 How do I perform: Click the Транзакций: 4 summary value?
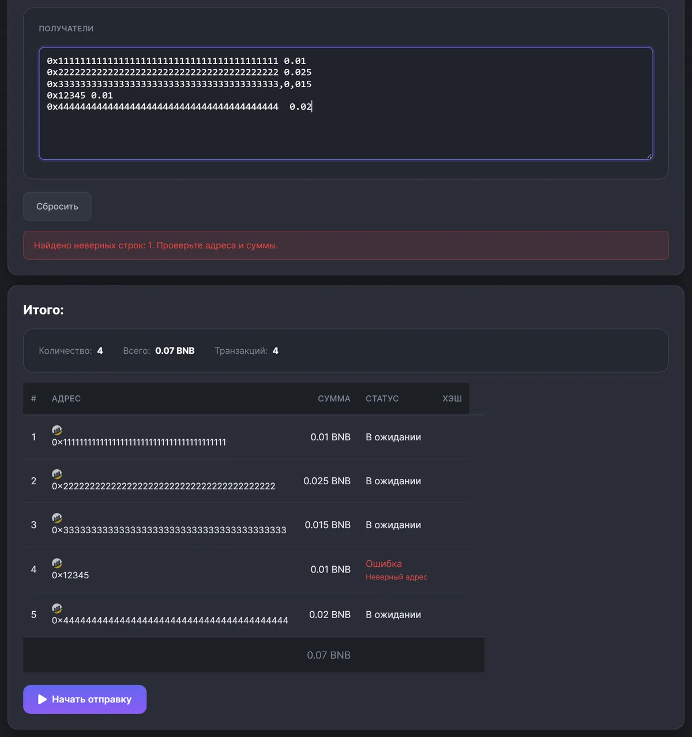[x=246, y=351]
